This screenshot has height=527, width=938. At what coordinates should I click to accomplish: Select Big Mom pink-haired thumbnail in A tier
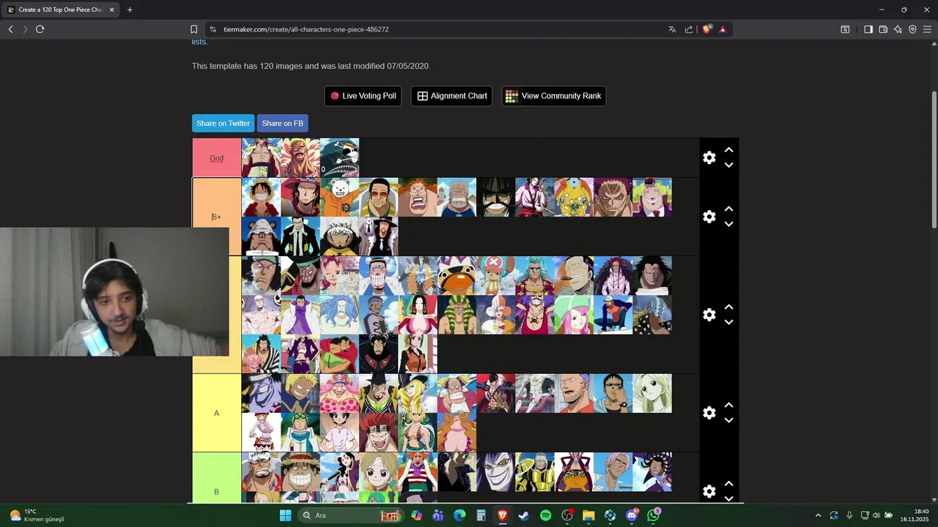click(x=339, y=393)
